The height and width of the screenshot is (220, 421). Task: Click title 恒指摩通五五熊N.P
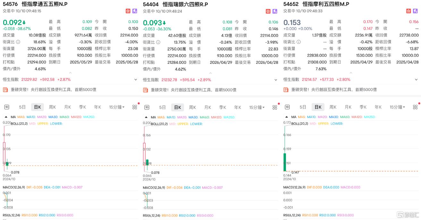point(45,4)
